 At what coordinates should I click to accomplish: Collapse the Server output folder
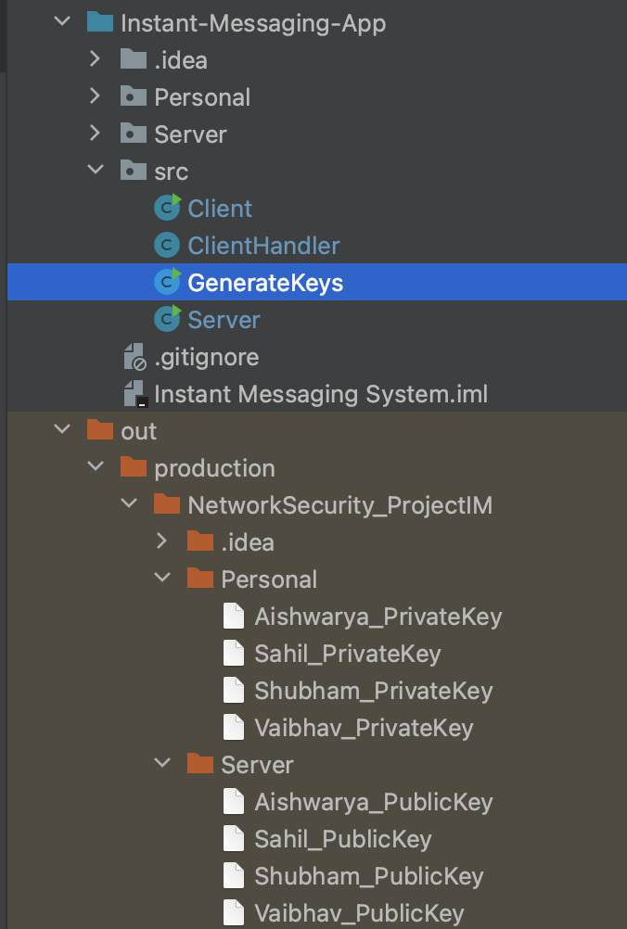pyautogui.click(x=163, y=765)
